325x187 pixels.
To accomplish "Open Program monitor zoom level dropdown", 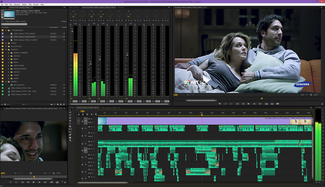I will coord(190,95).
